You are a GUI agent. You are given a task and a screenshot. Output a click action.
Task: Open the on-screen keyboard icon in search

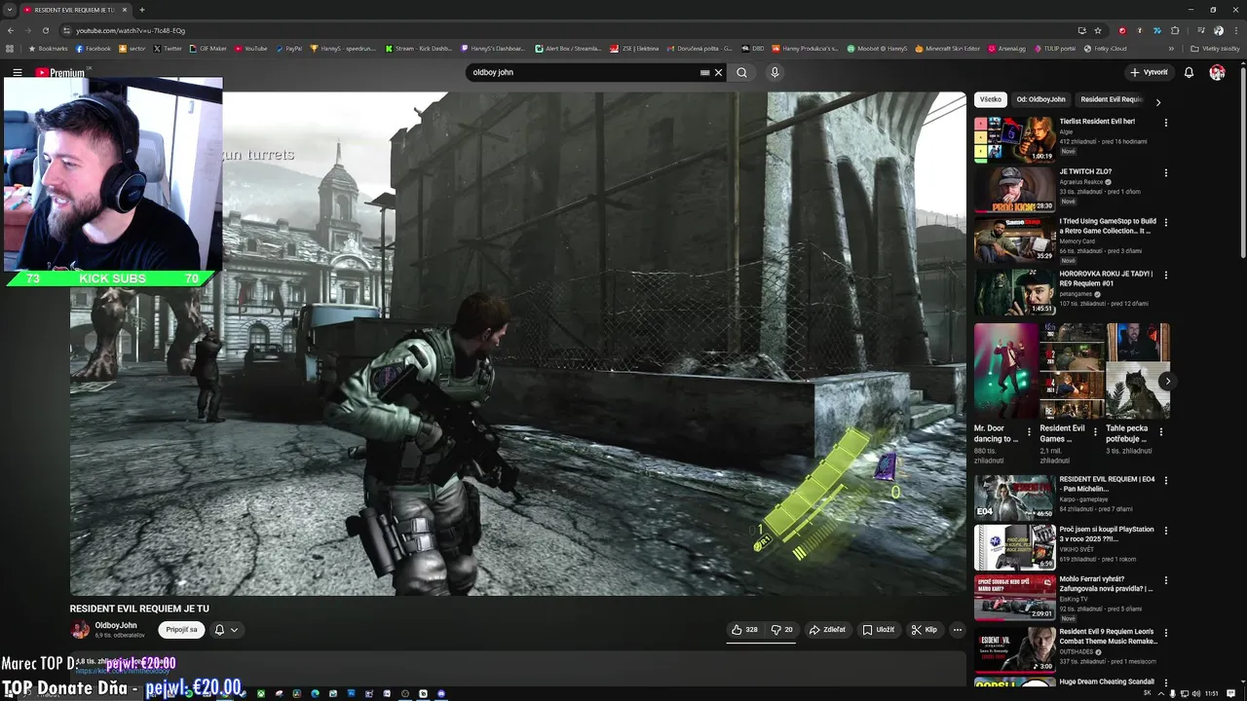704,72
